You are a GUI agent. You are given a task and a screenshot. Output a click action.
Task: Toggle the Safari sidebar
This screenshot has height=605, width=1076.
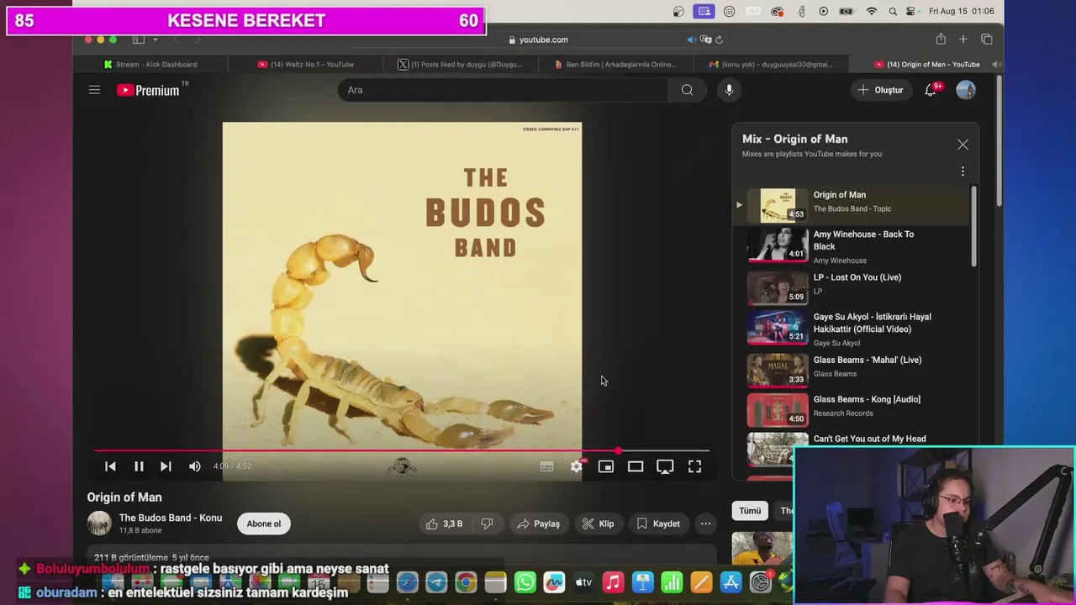(x=139, y=39)
